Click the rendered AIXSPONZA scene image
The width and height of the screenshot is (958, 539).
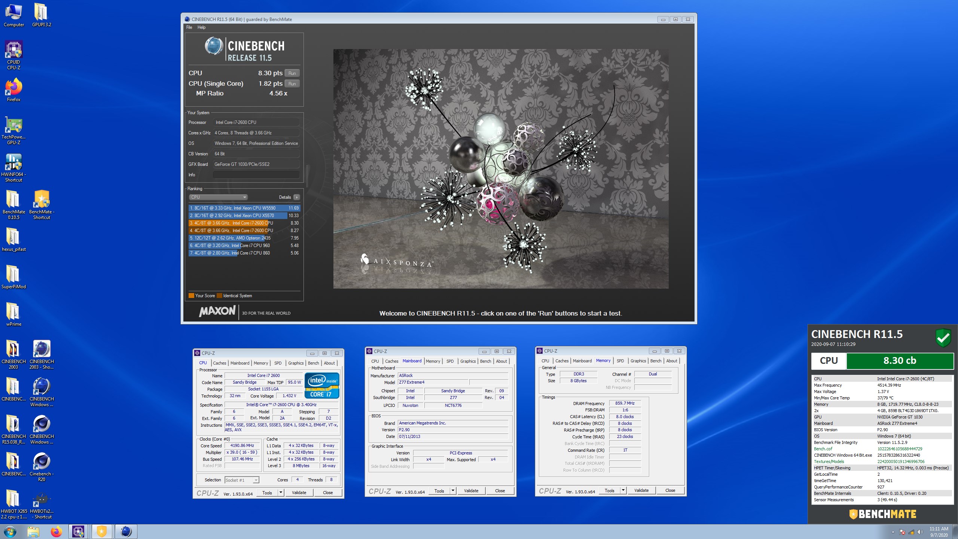pos(501,169)
